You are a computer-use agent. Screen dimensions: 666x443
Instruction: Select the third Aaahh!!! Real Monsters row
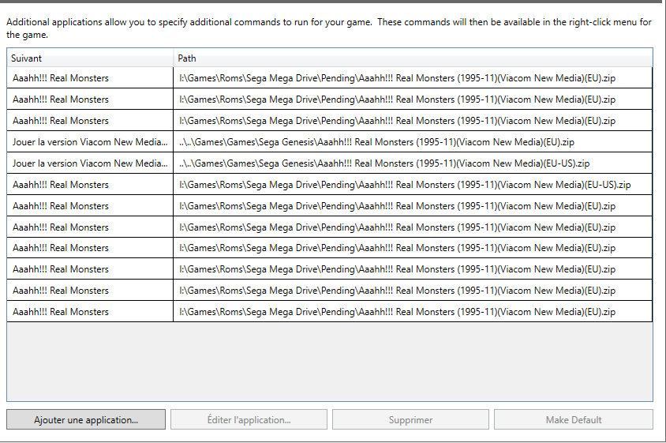pyautogui.click(x=330, y=121)
